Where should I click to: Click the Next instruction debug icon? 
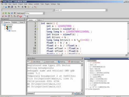pyautogui.click(x=12, y=16)
